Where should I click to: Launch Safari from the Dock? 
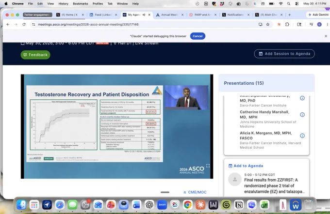point(60,204)
